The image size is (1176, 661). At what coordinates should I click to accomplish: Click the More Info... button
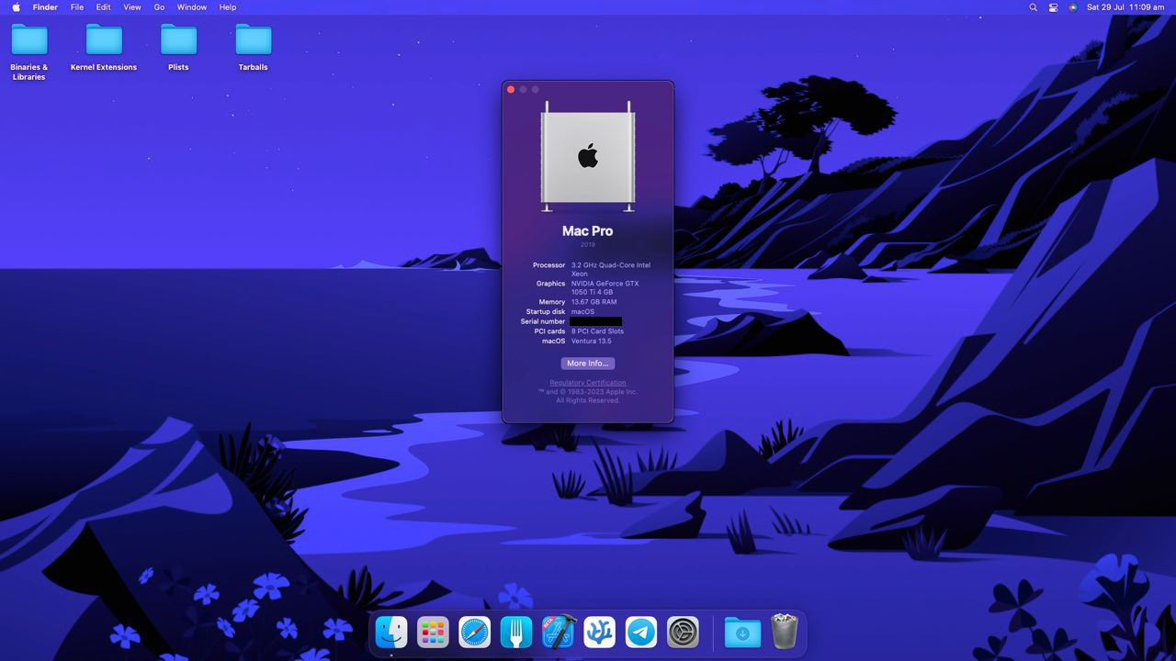(x=588, y=364)
